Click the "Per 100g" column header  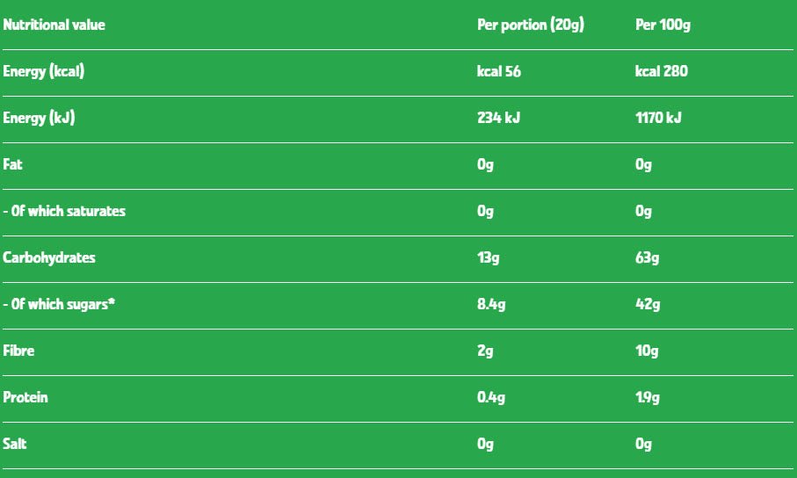pos(663,25)
